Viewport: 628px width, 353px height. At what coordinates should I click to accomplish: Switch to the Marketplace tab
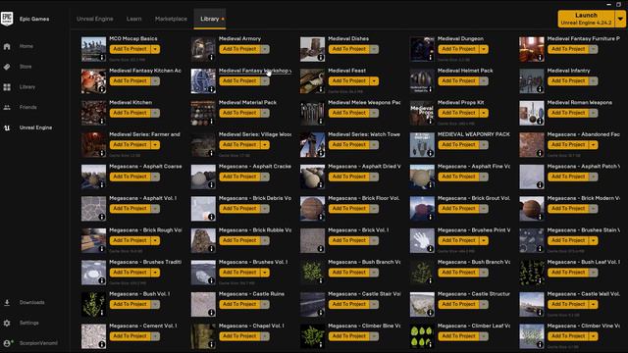171,19
